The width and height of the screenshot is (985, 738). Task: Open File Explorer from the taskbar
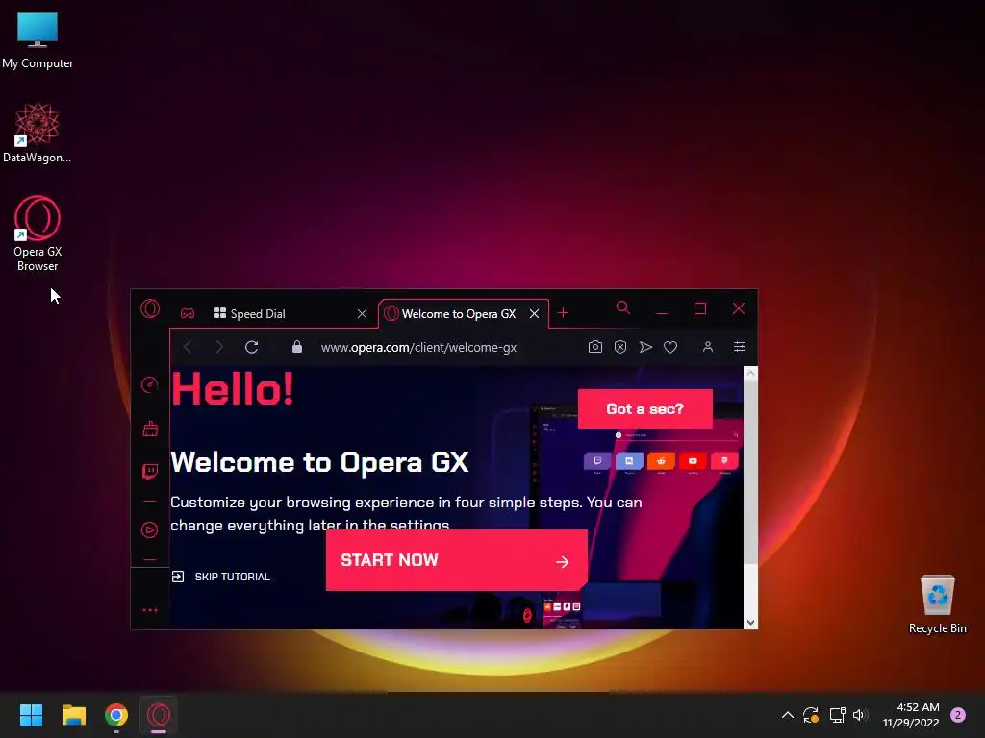coord(73,715)
